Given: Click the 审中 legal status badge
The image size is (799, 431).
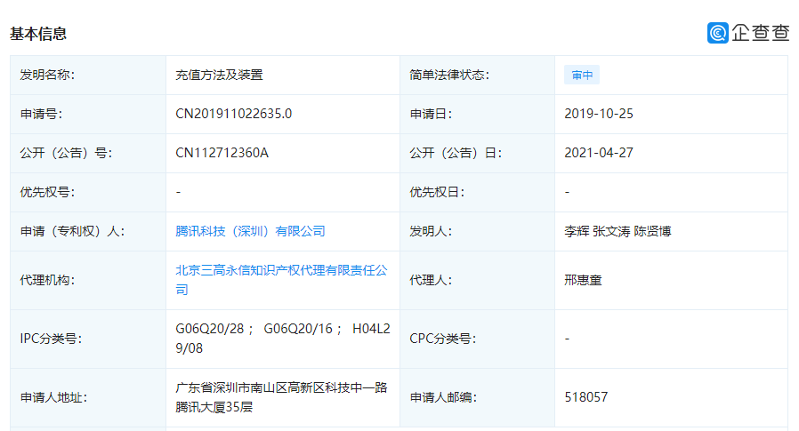Looking at the screenshot, I should (582, 76).
